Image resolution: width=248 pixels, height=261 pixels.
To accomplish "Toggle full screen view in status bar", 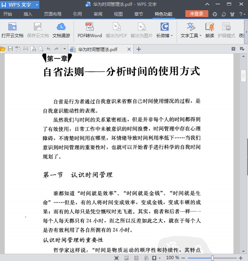I will pos(117,258).
